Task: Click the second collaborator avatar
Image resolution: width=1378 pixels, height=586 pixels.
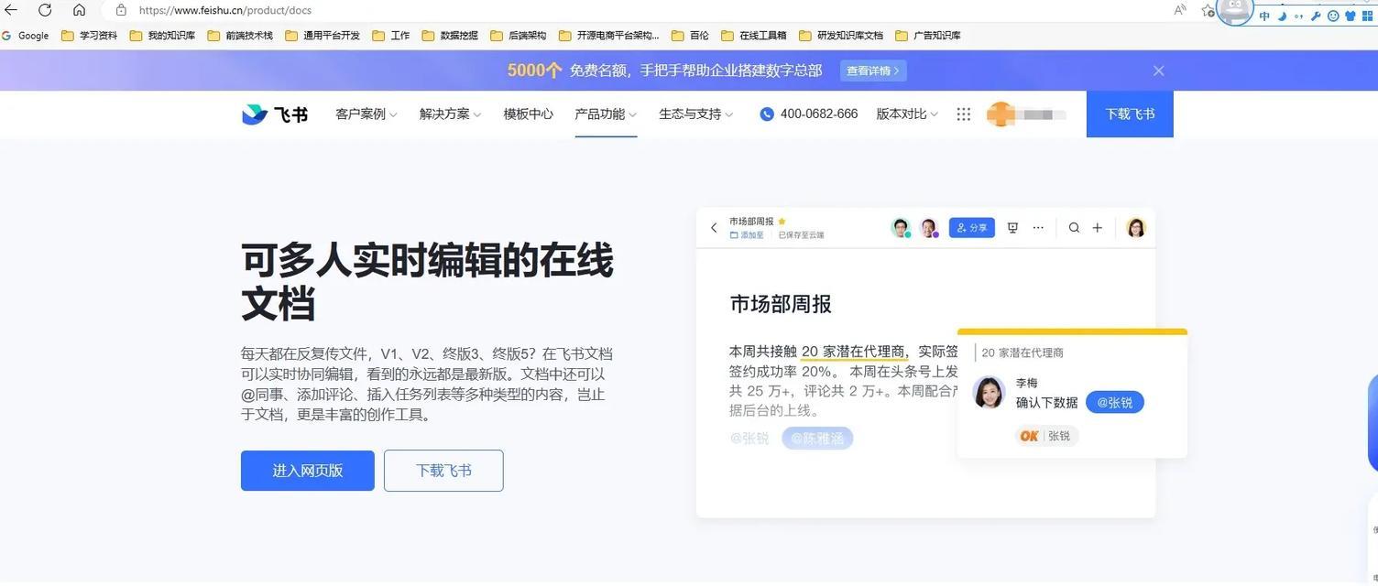Action: click(x=929, y=228)
